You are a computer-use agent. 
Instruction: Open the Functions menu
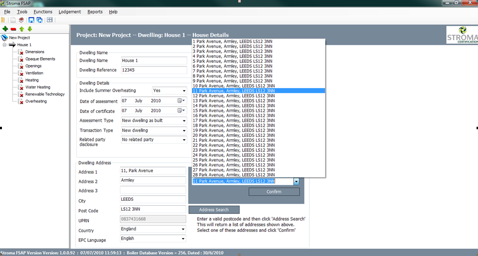click(43, 12)
